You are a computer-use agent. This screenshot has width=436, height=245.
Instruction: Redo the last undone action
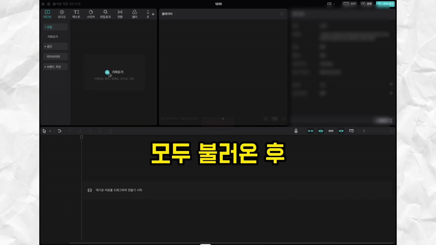(x=70, y=131)
